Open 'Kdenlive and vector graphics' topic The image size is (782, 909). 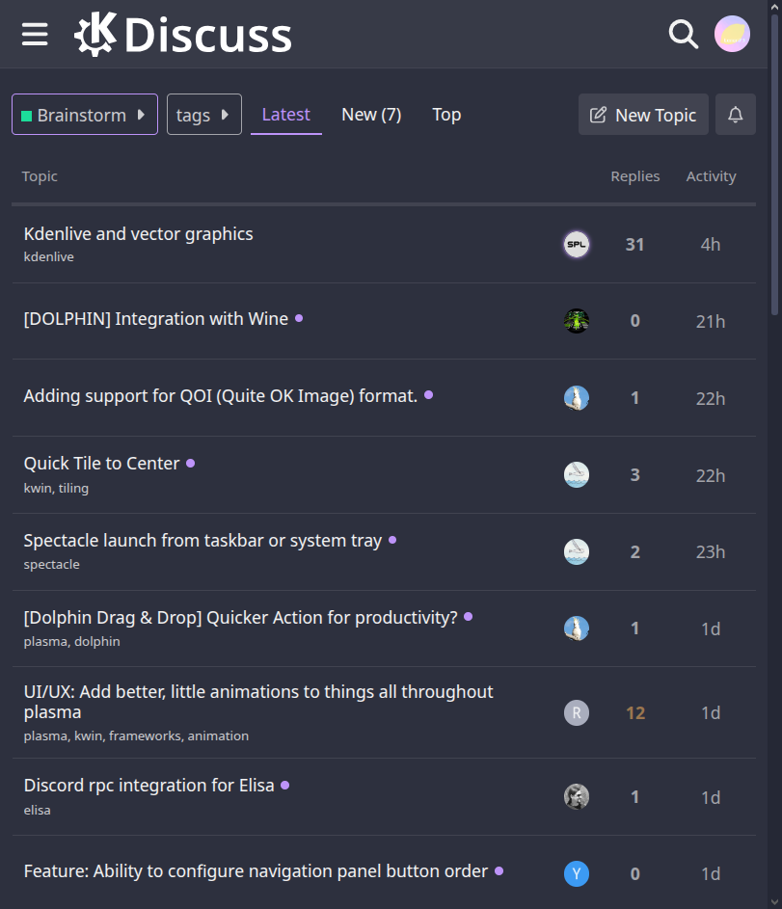coord(138,233)
